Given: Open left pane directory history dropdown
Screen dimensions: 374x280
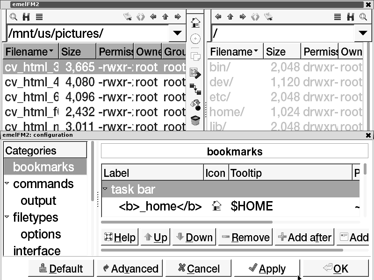Looking at the screenshot, I should click(177, 33).
